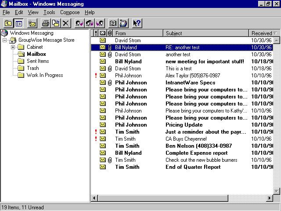Click the message list scroll-down arrow
Viewport: 281px width, 211px height.
coord(277,191)
